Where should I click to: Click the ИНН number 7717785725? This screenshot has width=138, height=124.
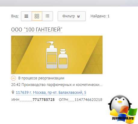coord(44,100)
